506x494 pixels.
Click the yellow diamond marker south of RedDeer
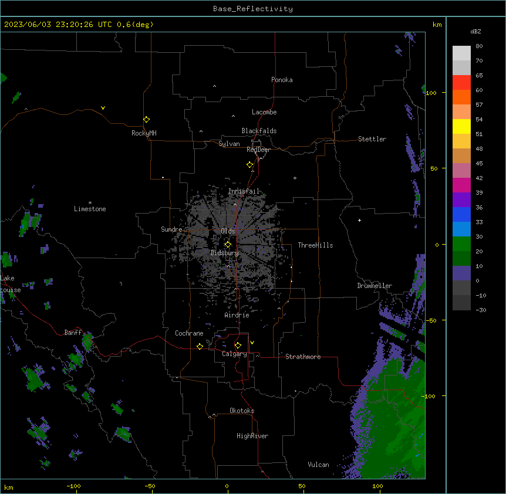[x=250, y=165]
